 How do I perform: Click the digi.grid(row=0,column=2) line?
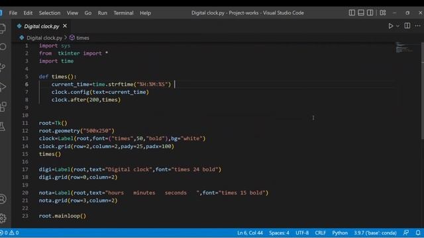[78, 177]
